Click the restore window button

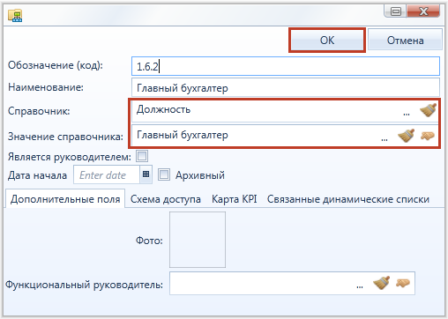click(x=395, y=11)
